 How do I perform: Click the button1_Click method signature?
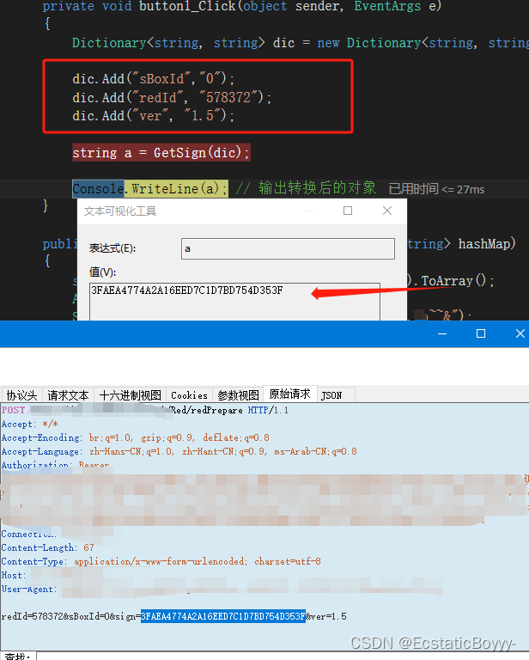242,6
